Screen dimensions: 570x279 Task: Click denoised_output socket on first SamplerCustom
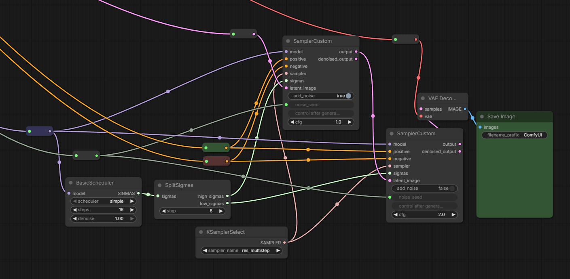[356, 59]
